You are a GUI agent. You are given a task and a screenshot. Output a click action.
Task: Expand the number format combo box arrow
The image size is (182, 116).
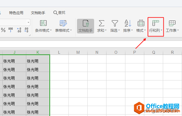(28, 22)
